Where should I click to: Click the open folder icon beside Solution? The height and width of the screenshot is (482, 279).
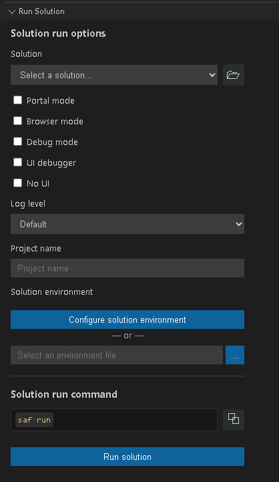233,75
